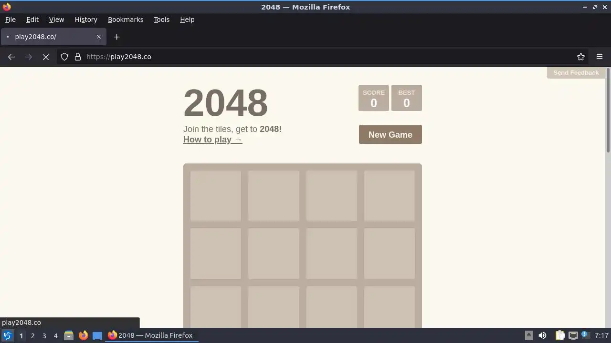
Task: Click the Firefox logo in the title bar
Action: tap(7, 7)
